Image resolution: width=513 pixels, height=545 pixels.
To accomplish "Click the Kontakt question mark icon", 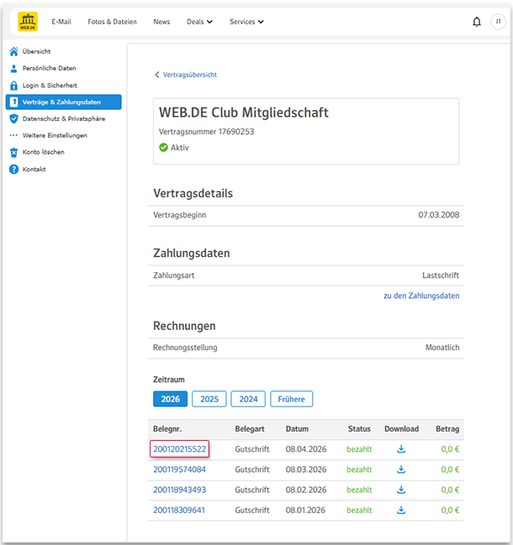I will [13, 170].
